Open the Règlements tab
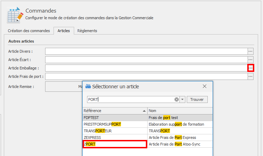The width and height of the screenshot is (263, 156). [x=87, y=31]
